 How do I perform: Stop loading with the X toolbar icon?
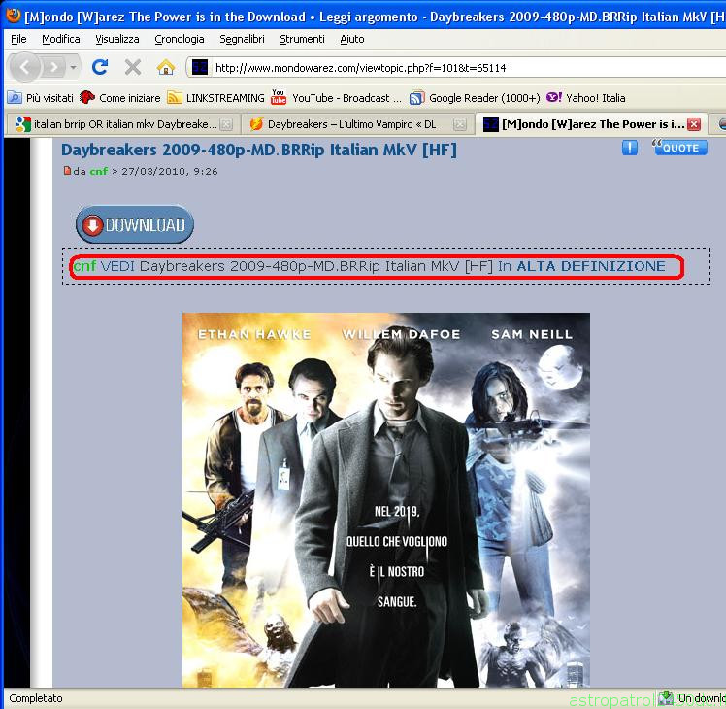[x=133, y=68]
